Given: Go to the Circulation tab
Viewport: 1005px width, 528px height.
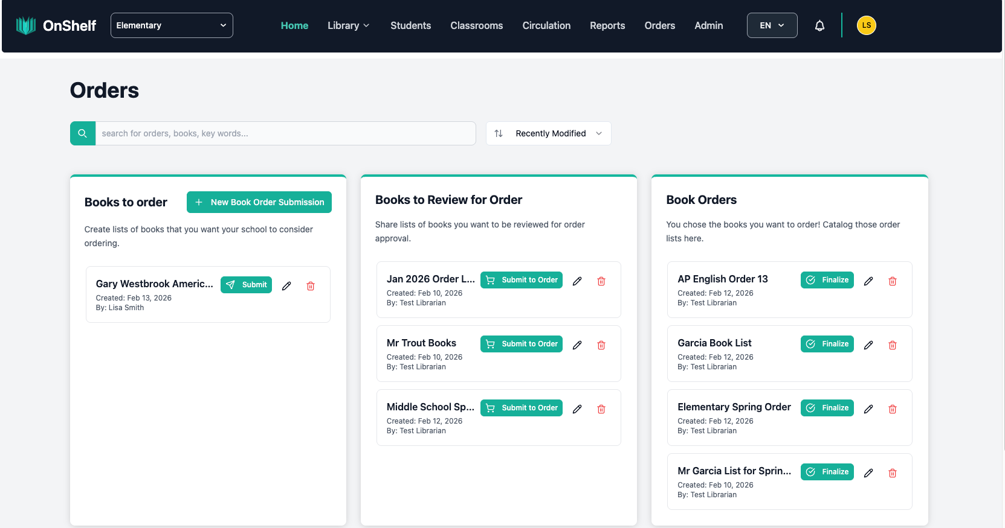Looking at the screenshot, I should click(x=546, y=25).
